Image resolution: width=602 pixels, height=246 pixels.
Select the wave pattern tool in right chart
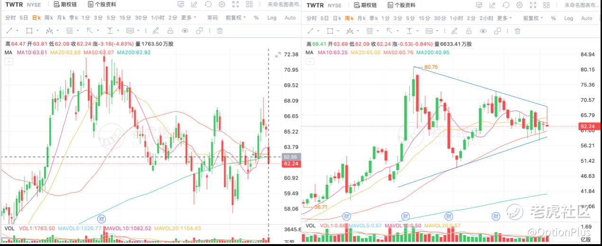pos(350,31)
